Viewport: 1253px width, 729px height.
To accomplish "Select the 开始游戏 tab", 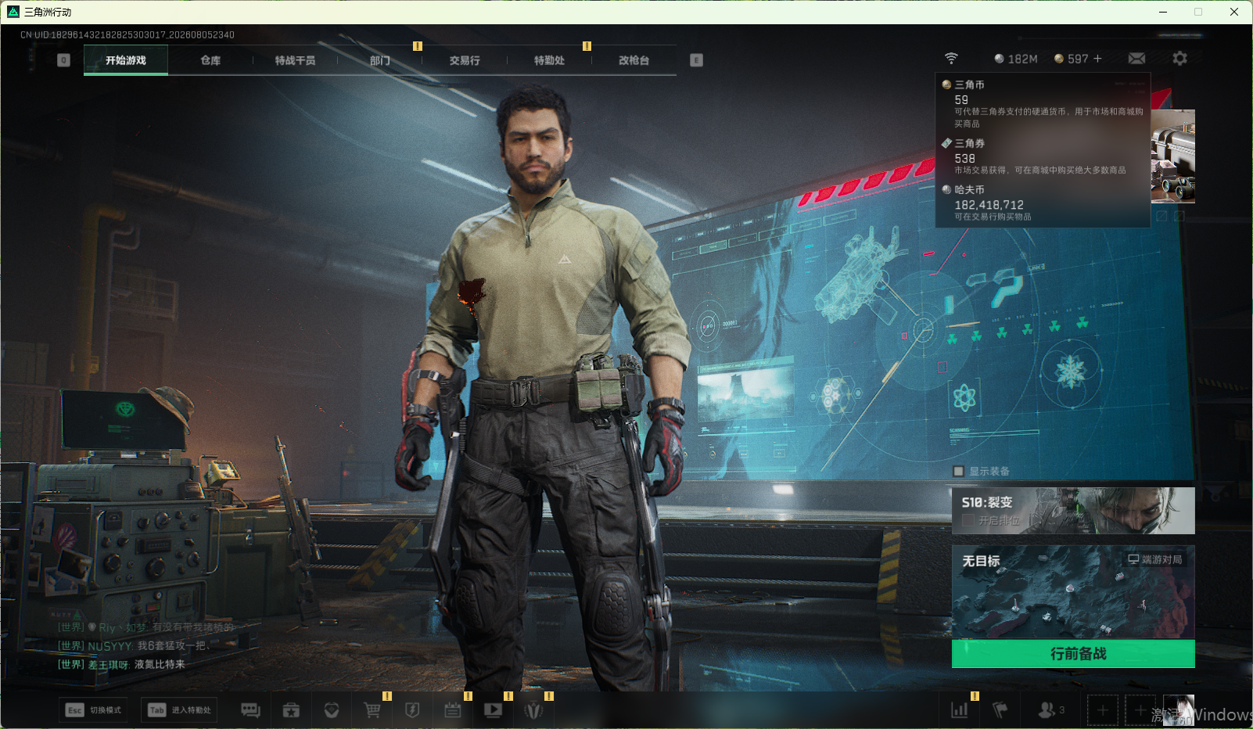I will (126, 60).
